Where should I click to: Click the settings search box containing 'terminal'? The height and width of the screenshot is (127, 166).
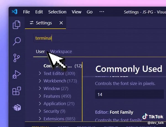(100, 38)
